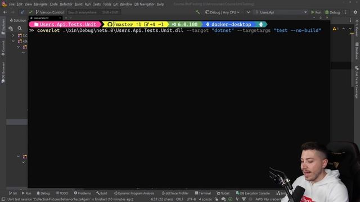Start debugging with the Debug button
The image size is (360, 202).
click(x=332, y=12)
